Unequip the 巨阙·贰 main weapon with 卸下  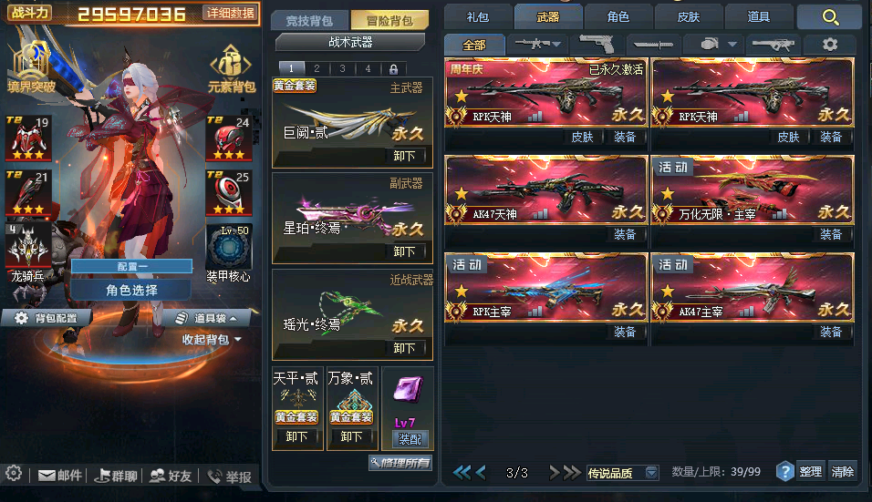(404, 156)
